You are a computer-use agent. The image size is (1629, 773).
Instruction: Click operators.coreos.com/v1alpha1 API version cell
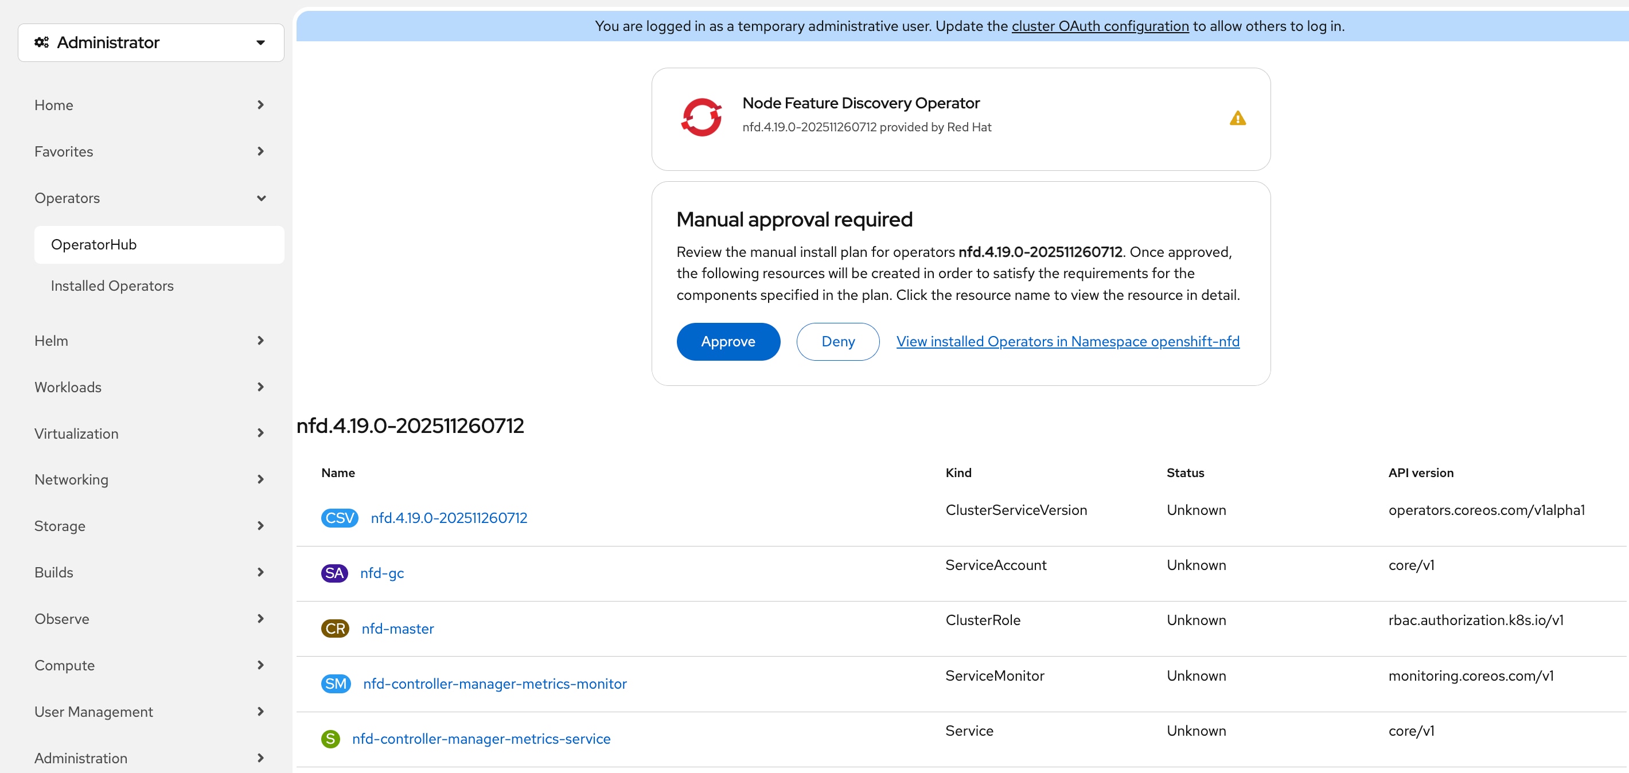pyautogui.click(x=1487, y=510)
